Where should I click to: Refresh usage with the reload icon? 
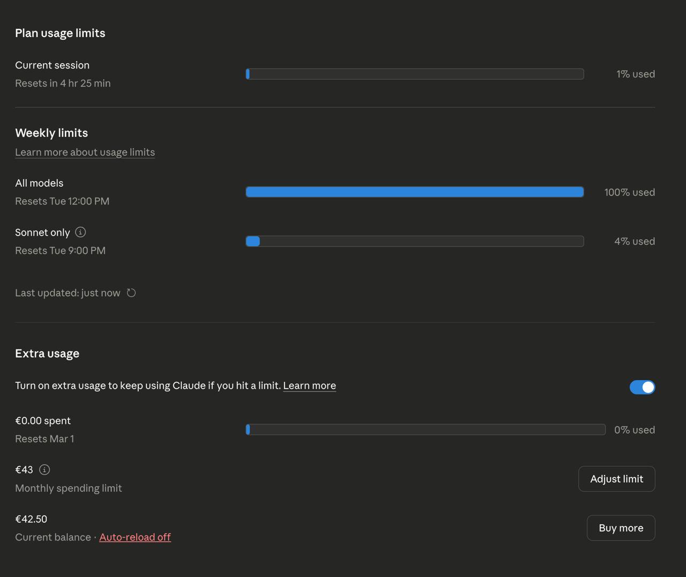tap(131, 293)
